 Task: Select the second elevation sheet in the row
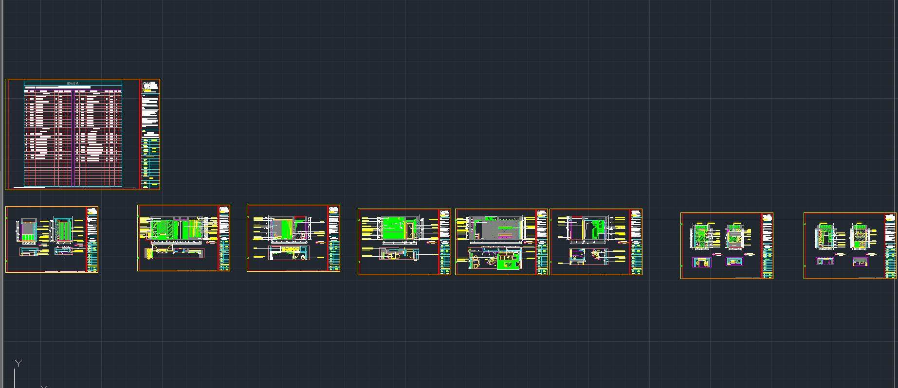pos(184,238)
